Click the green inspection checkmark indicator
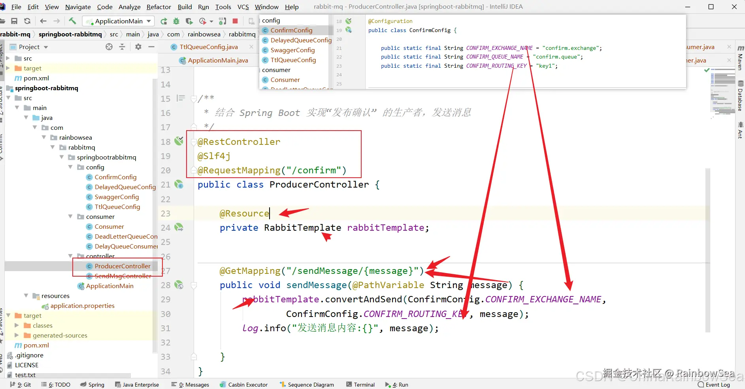745x389 pixels. 707,70
